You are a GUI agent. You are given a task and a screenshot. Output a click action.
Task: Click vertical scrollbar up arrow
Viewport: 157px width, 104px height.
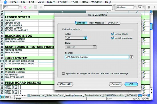click(x=151, y=90)
